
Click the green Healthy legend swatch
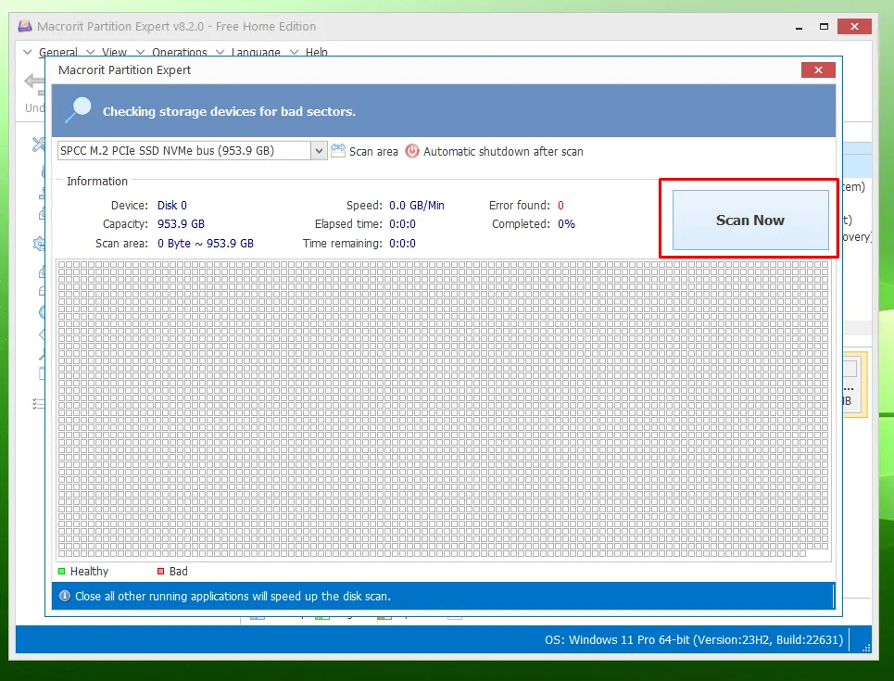coord(60,572)
